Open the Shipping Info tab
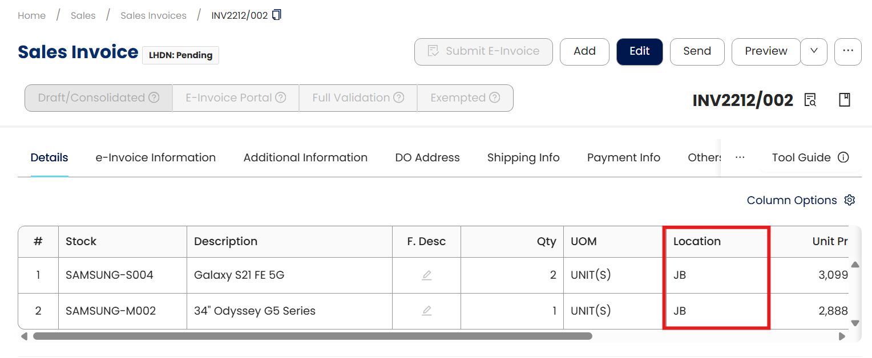The width and height of the screenshot is (872, 358). click(523, 157)
